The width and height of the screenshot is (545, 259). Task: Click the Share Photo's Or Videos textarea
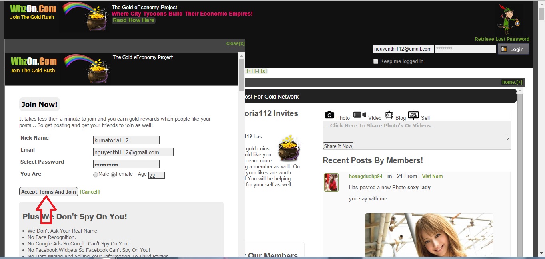click(x=416, y=131)
